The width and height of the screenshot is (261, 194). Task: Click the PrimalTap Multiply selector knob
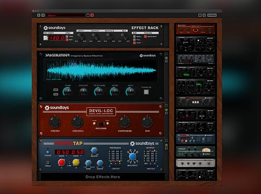(x=132, y=156)
